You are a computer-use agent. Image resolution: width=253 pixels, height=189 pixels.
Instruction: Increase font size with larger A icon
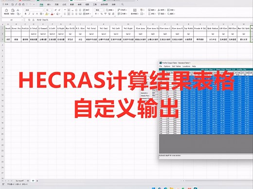coord(55,10)
